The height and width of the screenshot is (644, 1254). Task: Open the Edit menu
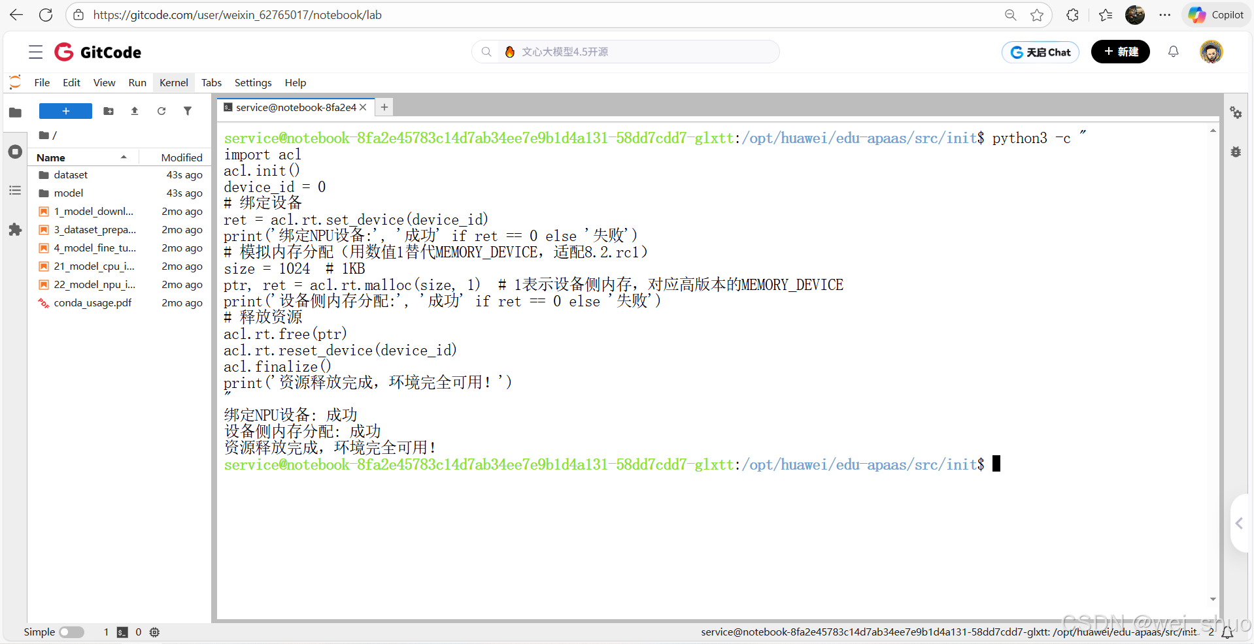[71, 82]
